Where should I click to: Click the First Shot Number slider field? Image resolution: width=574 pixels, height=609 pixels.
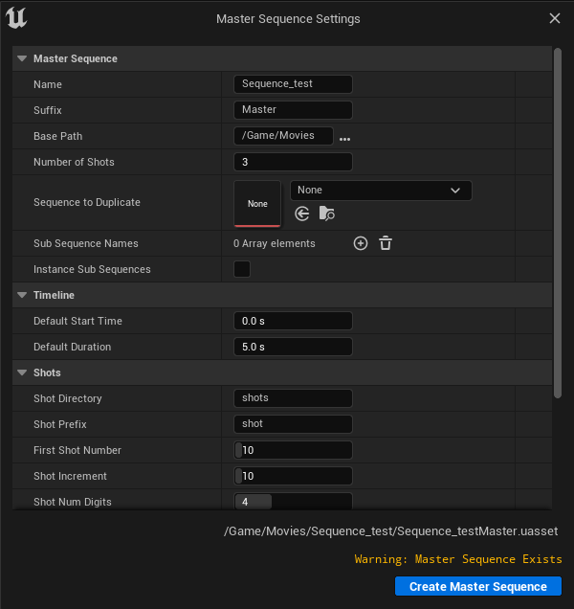coord(293,450)
